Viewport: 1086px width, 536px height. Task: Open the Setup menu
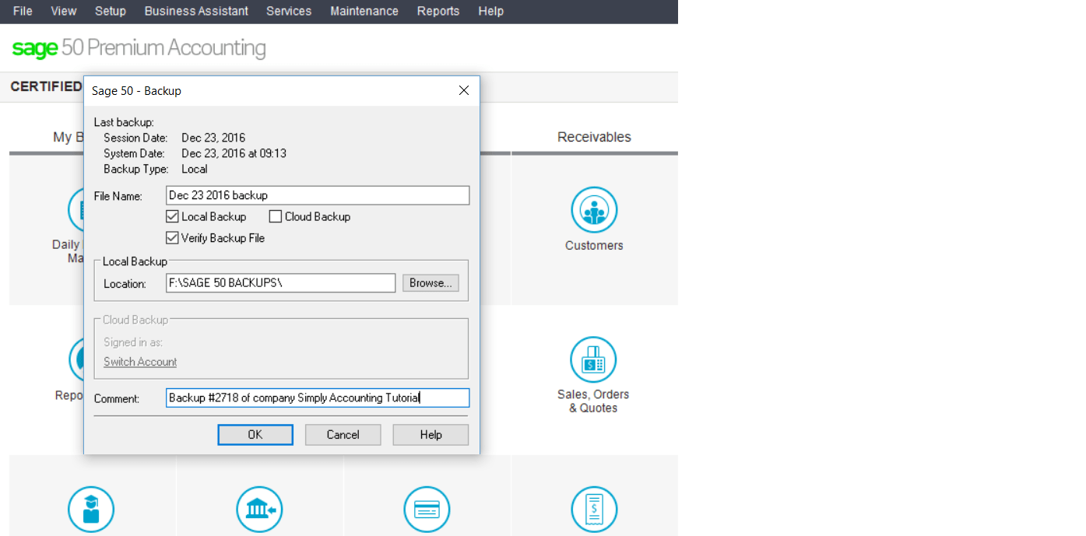coord(111,11)
